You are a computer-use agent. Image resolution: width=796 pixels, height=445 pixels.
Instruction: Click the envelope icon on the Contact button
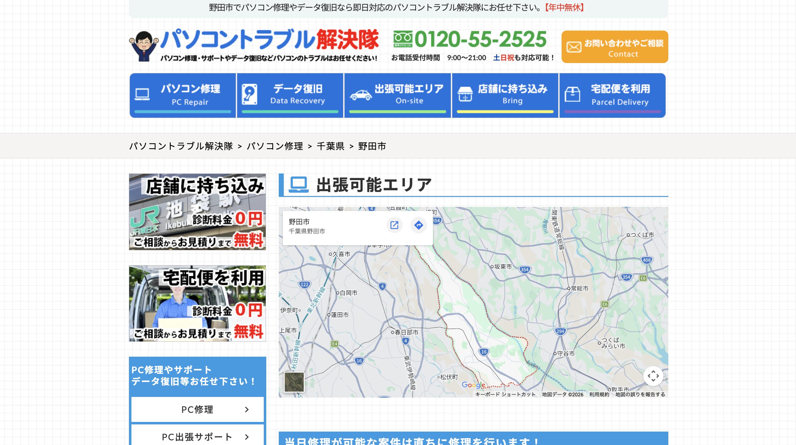(x=574, y=47)
